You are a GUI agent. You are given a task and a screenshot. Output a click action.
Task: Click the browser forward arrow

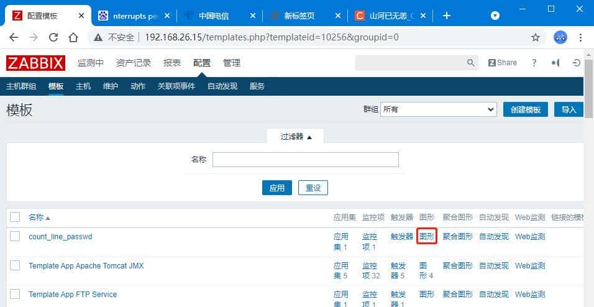tap(34, 37)
